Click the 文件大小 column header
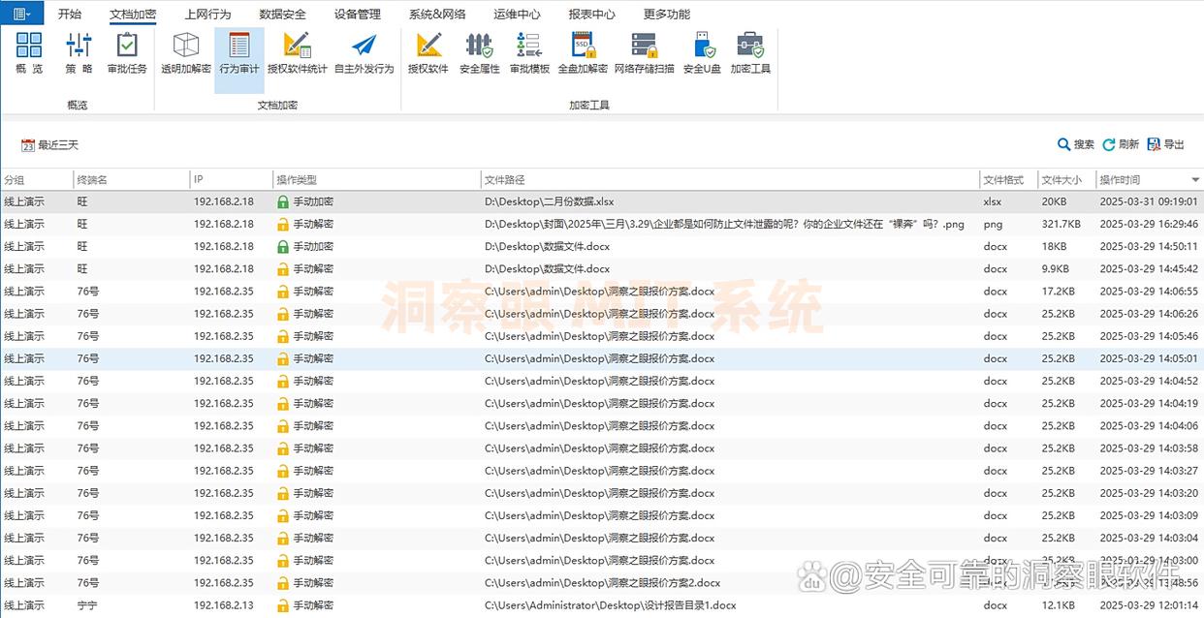The image size is (1204, 618). pyautogui.click(x=1066, y=180)
